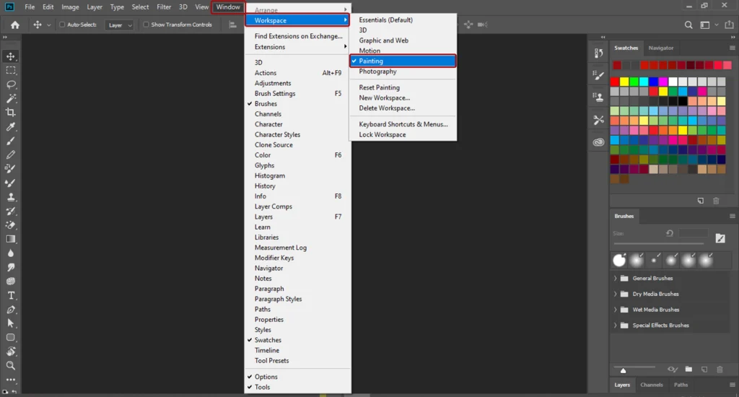Expand the Wet Media Brushes folder
This screenshot has height=397, width=739.
click(x=615, y=310)
